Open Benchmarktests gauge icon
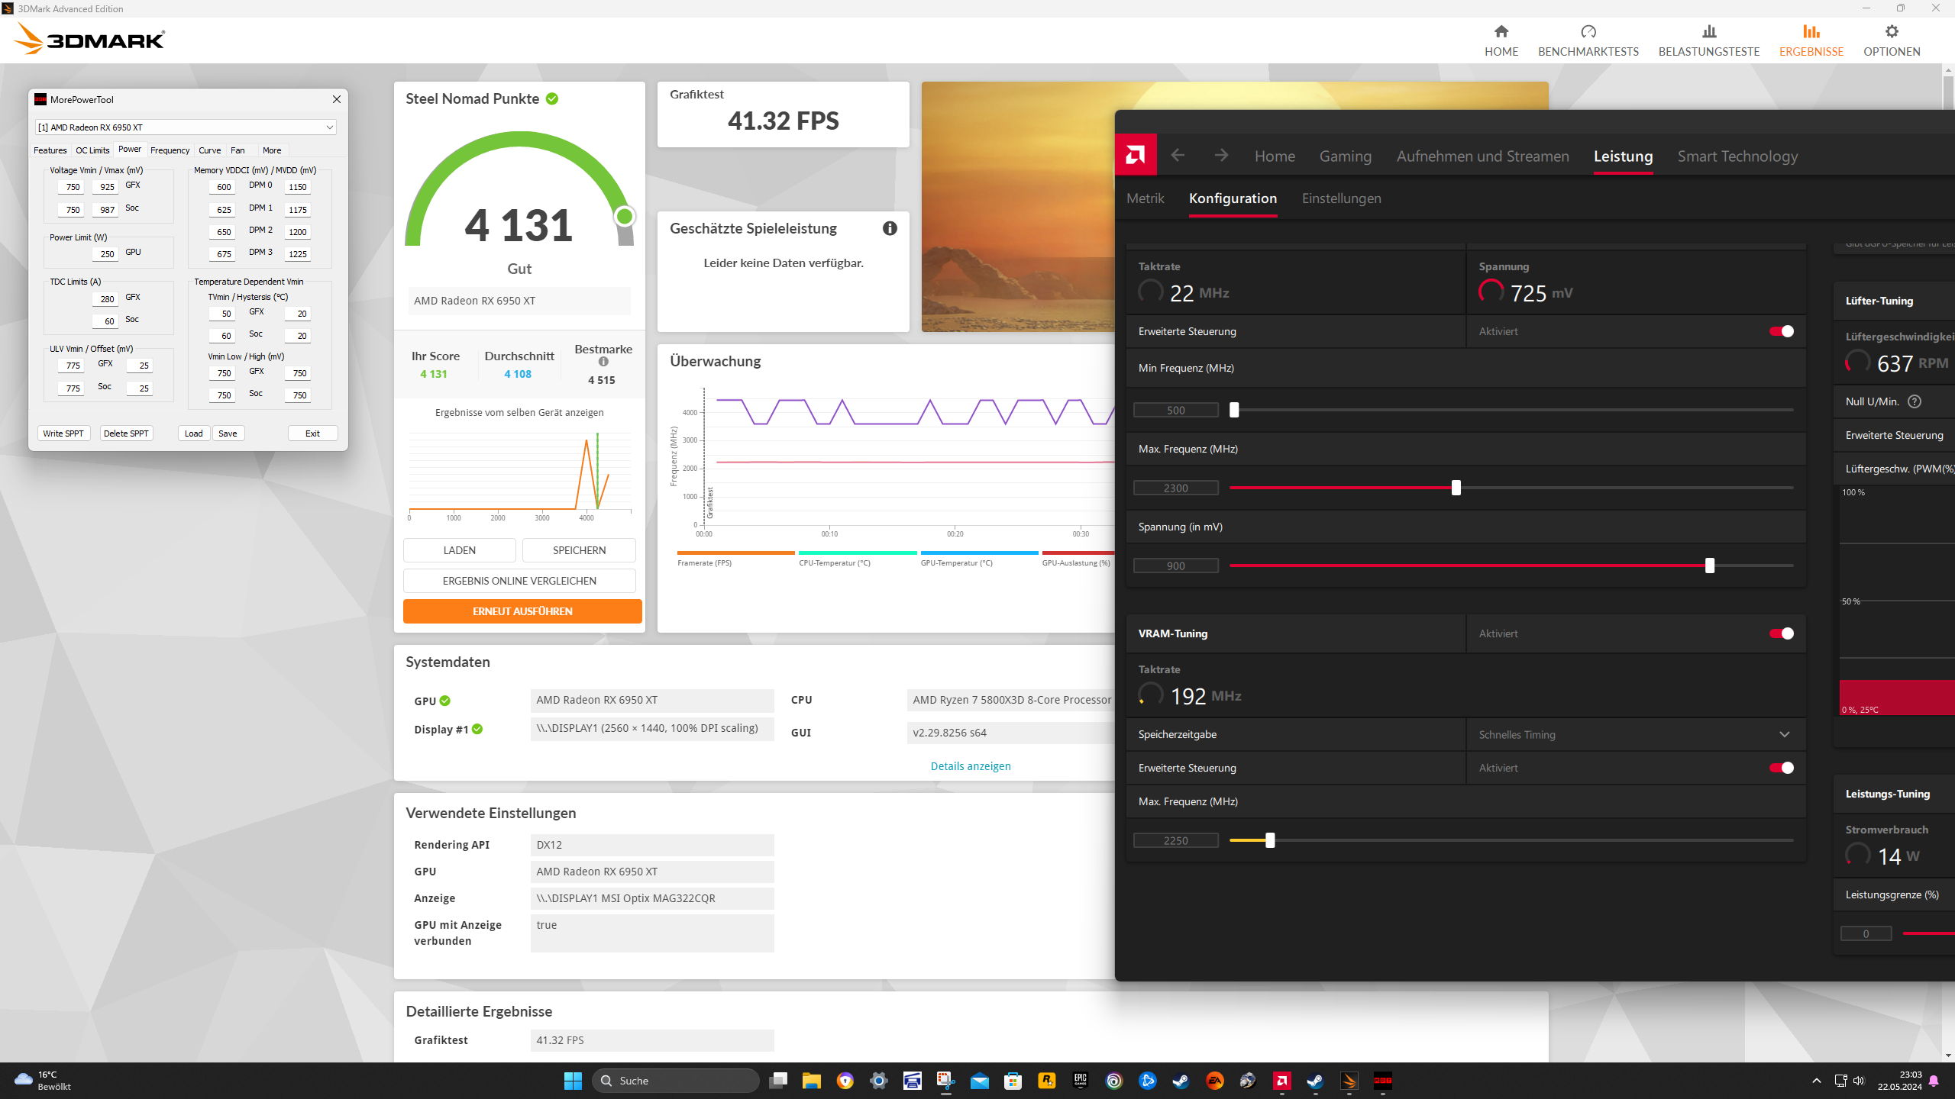The width and height of the screenshot is (1955, 1099). [1588, 32]
